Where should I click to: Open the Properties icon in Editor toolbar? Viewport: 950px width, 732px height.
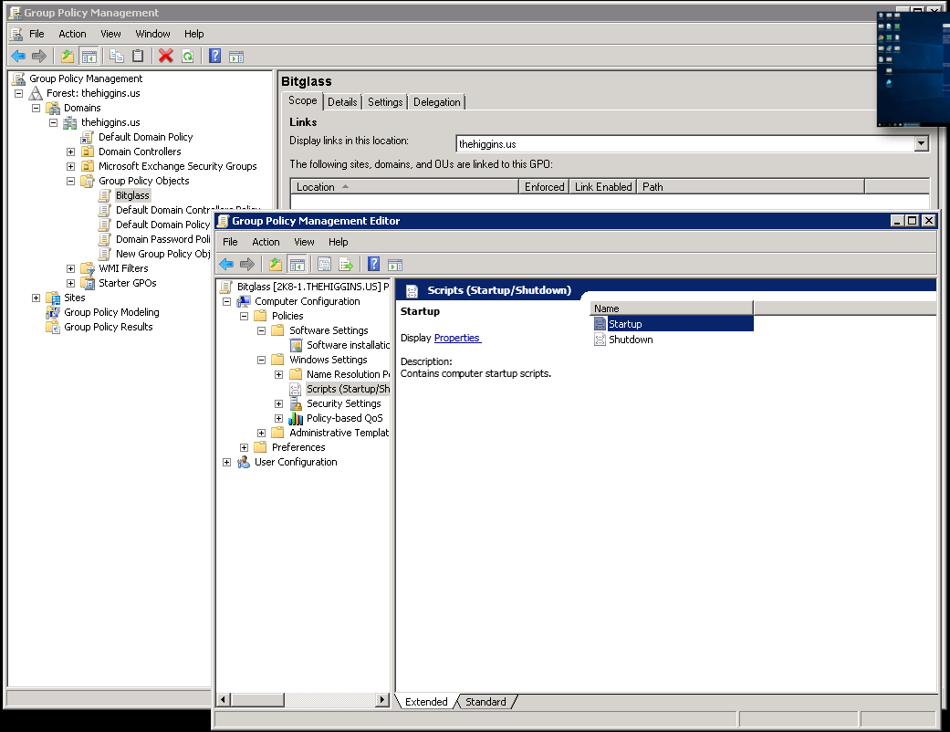coord(324,264)
